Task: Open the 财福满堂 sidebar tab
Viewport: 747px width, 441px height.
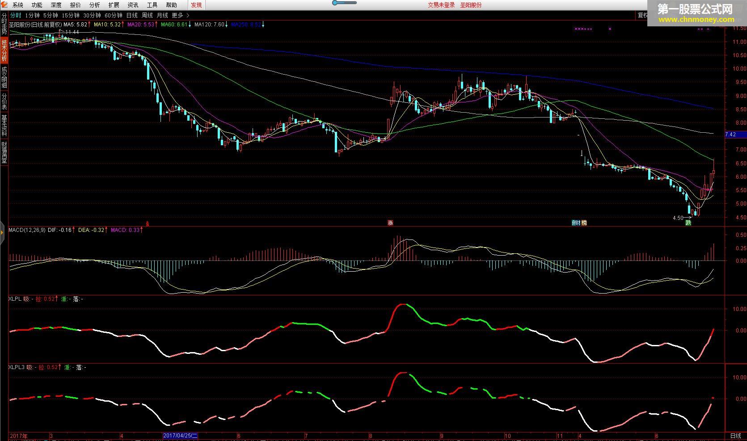Action: coord(4,152)
